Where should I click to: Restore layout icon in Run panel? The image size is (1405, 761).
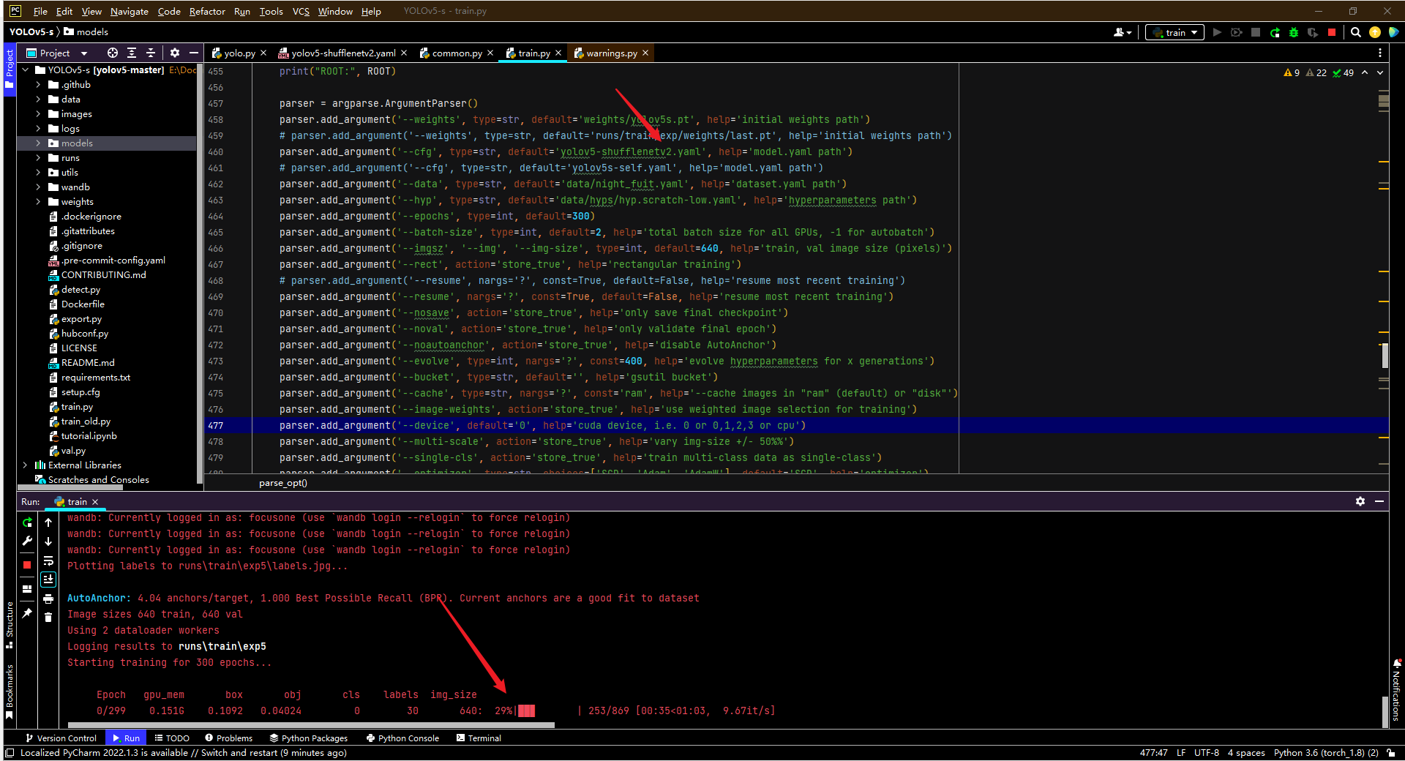(27, 589)
